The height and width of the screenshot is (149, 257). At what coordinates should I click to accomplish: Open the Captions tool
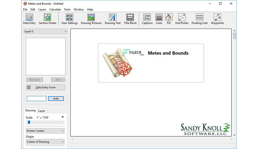[147, 19]
